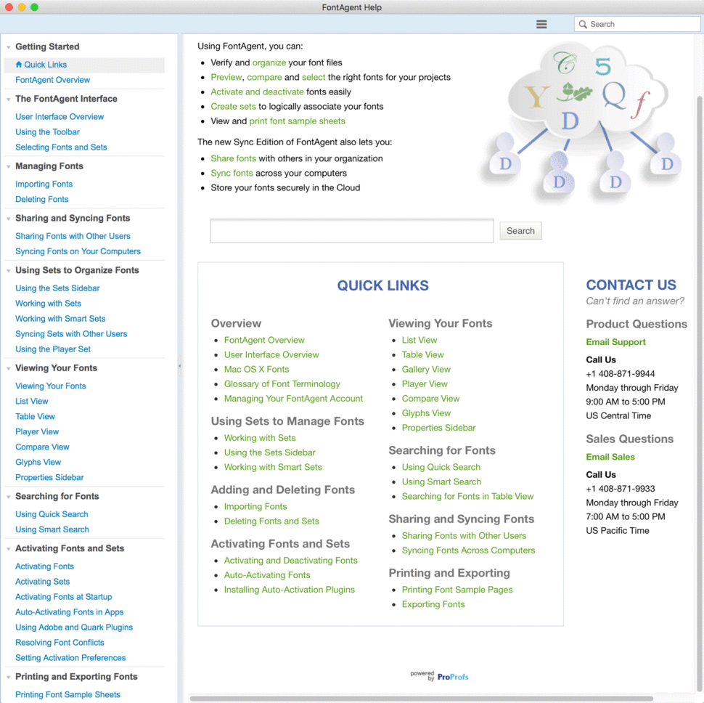
Task: Open Deleting Fonts and Sets quick link
Action: pos(271,521)
